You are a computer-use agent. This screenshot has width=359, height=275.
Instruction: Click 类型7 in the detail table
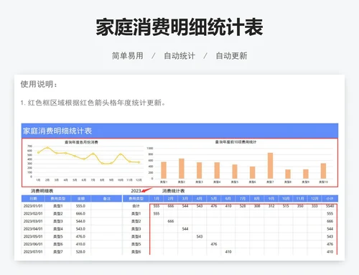[x=58, y=252]
